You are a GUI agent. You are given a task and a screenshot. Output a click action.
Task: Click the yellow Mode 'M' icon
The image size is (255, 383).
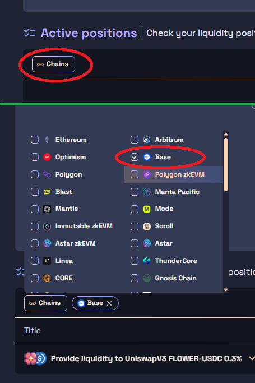click(x=147, y=209)
